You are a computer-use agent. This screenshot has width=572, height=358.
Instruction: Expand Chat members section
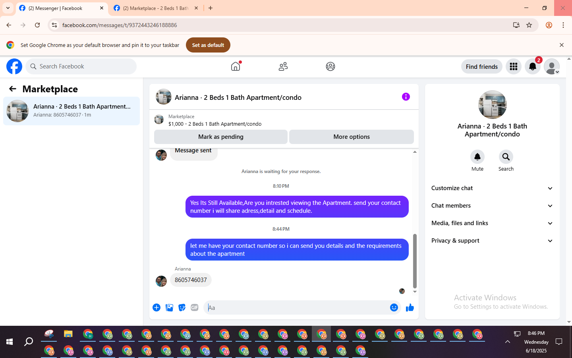click(x=492, y=206)
